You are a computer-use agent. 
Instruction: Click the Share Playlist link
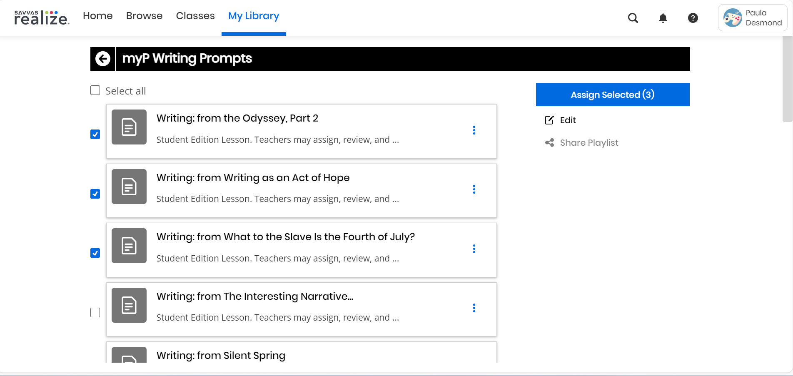point(589,143)
